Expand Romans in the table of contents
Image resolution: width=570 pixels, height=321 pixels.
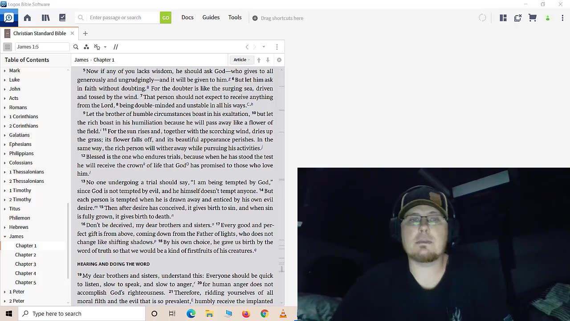[5, 107]
